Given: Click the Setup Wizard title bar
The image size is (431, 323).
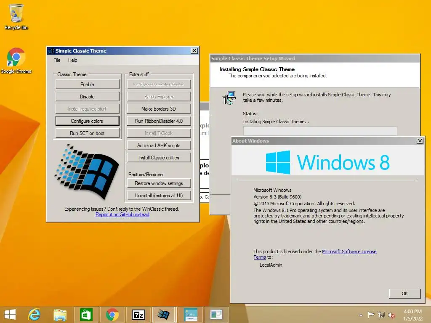Looking at the screenshot, I should (x=315, y=58).
